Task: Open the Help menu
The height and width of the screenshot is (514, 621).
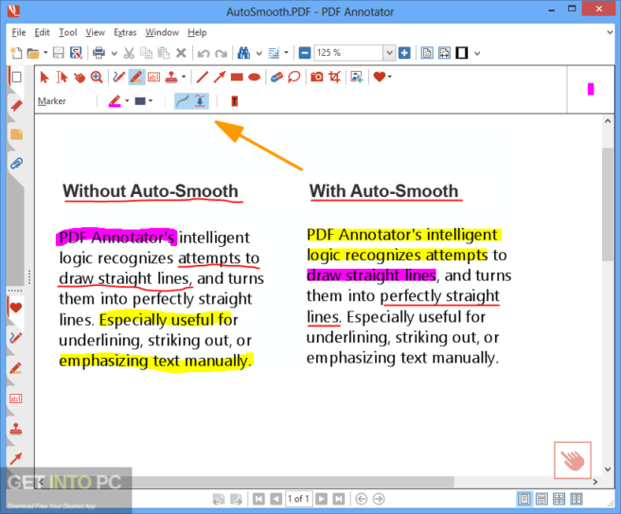Action: coord(197,32)
